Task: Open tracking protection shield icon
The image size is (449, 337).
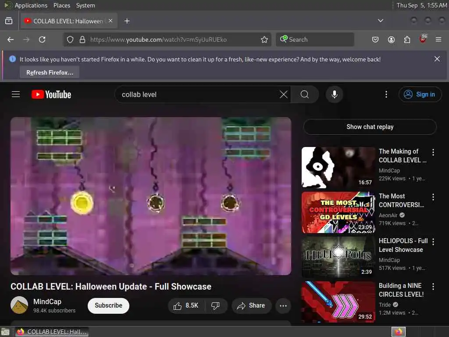Action: (x=70, y=39)
